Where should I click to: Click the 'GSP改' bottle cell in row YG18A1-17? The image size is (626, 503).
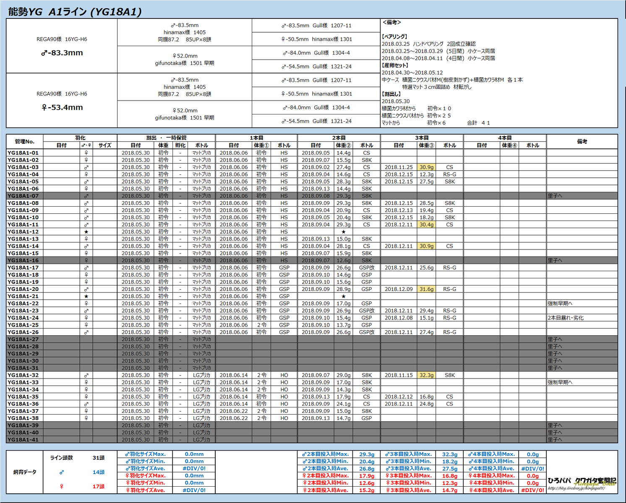coord(367,267)
